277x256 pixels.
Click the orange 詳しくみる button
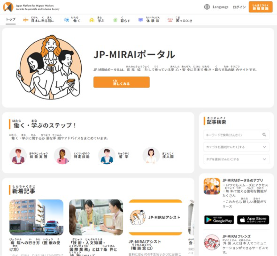pos(122,82)
